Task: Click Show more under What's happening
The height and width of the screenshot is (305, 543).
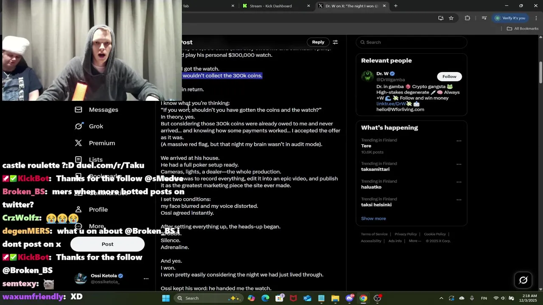Action: pyautogui.click(x=373, y=219)
